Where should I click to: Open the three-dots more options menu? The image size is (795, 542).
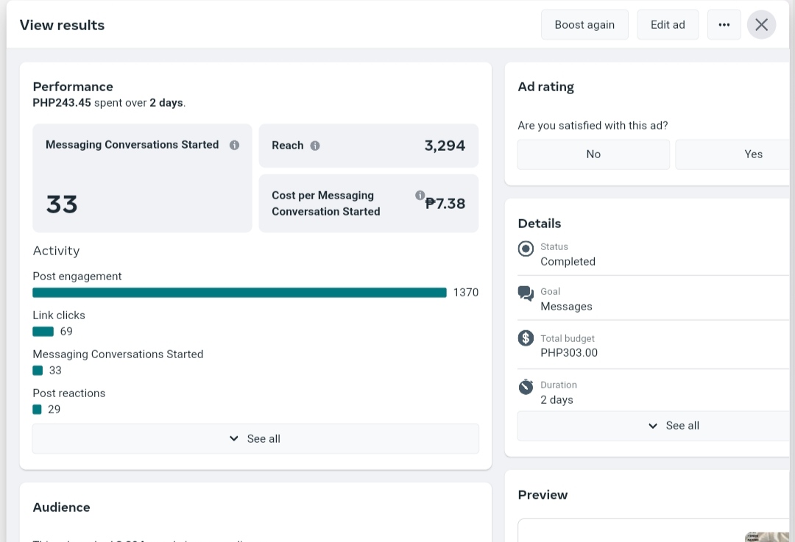coord(724,25)
